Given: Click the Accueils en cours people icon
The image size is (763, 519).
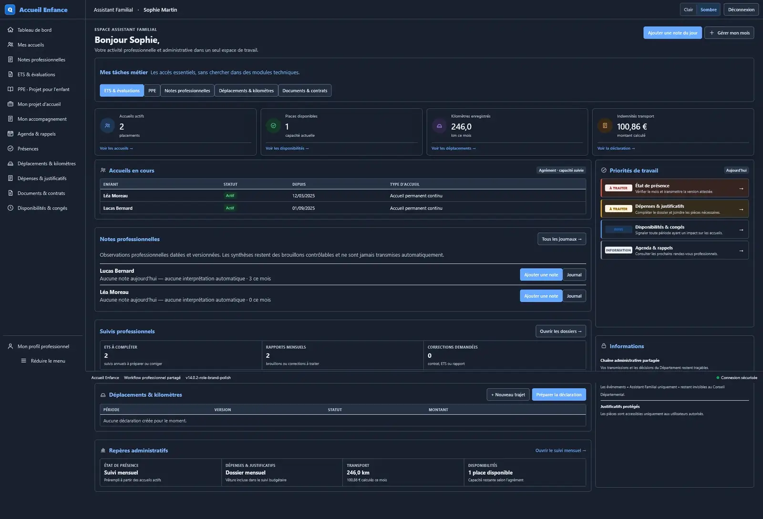Looking at the screenshot, I should (x=103, y=170).
